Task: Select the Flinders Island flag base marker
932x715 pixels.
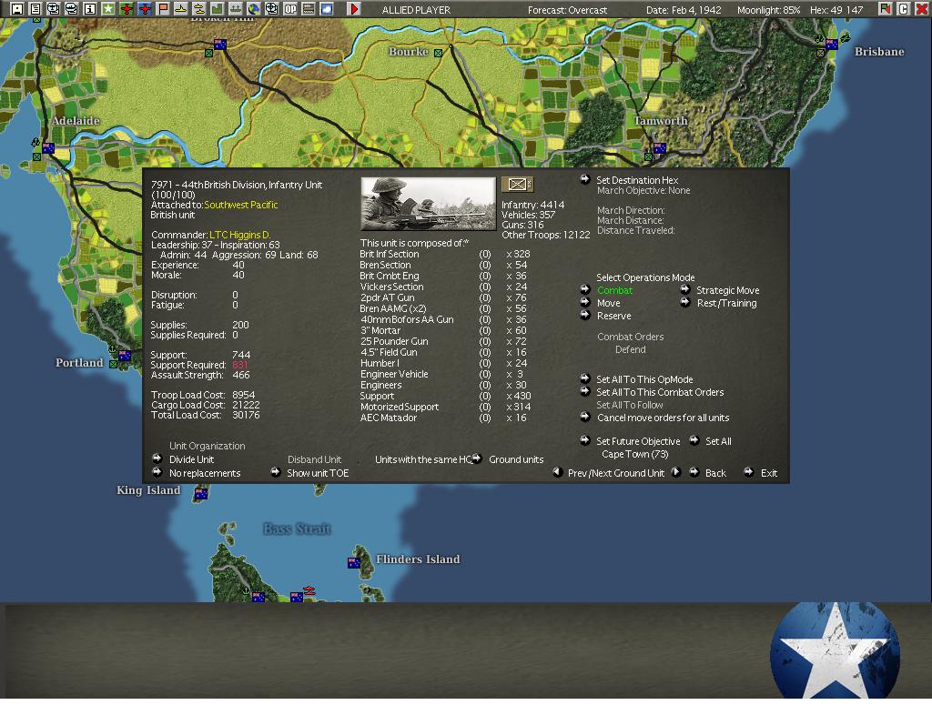Action: point(354,563)
